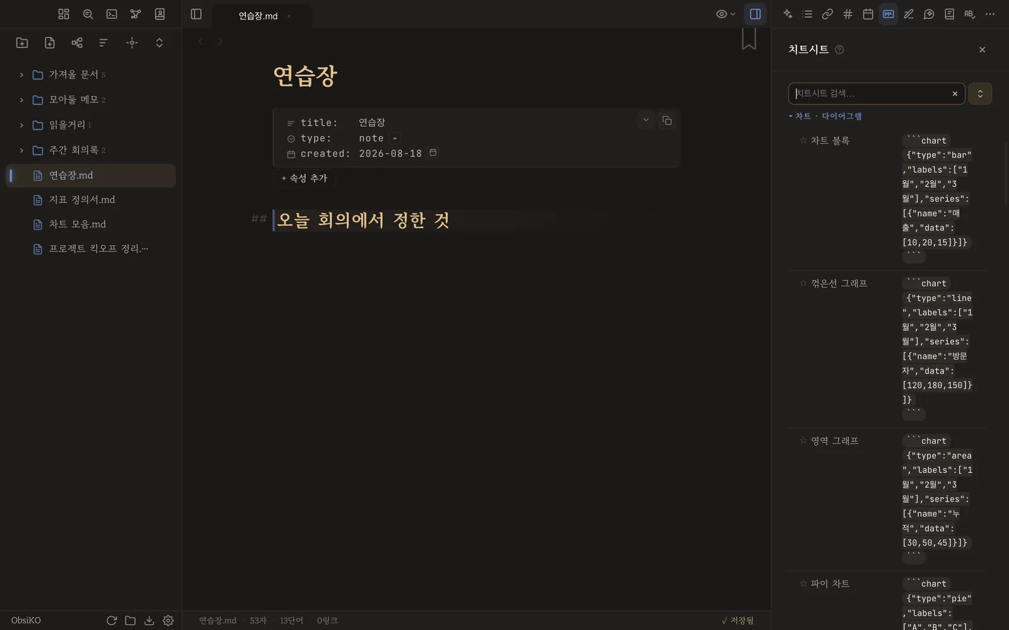
Task: Toggle the eye preview mode
Action: [x=721, y=14]
